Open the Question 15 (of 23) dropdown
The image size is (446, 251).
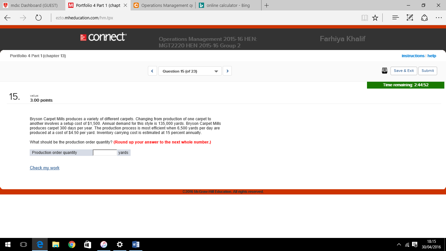(190, 71)
